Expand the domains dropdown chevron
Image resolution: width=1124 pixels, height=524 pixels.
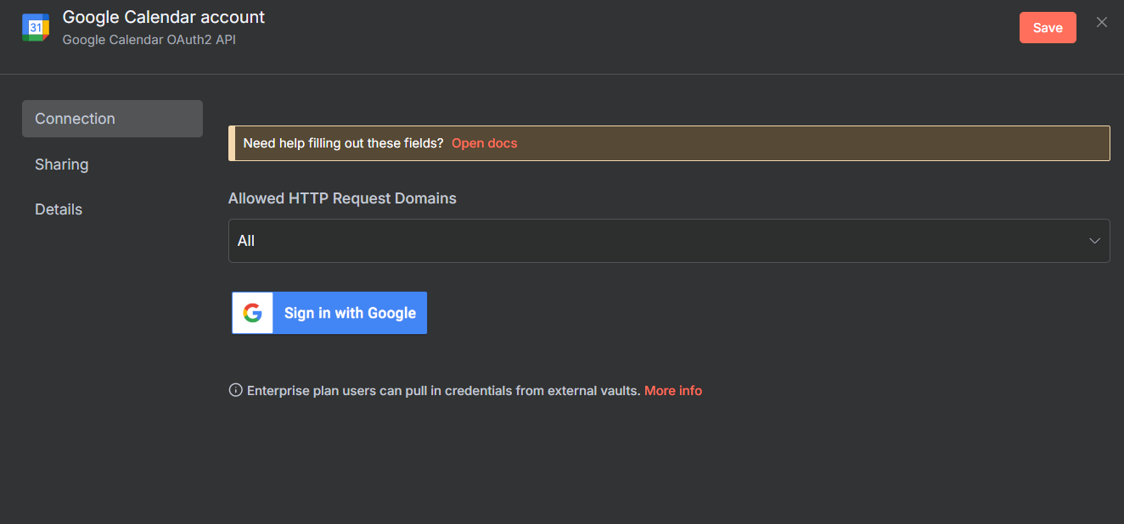(x=1094, y=241)
